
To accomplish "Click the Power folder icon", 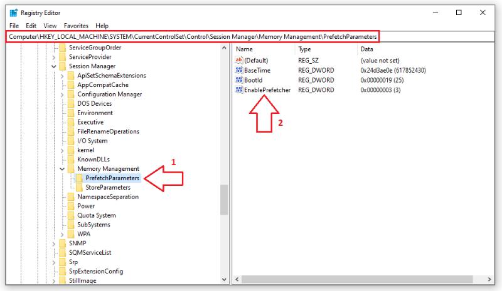I will 71,206.
